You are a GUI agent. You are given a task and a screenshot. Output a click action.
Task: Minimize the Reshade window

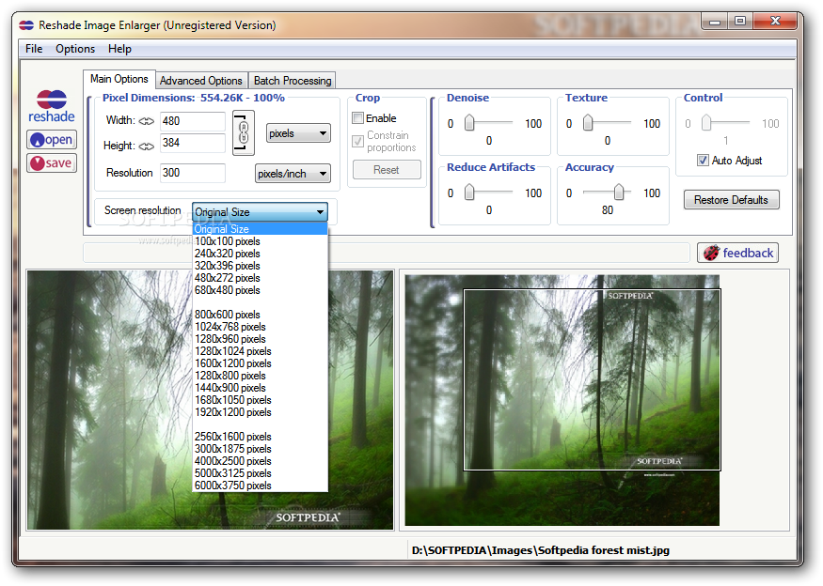715,22
